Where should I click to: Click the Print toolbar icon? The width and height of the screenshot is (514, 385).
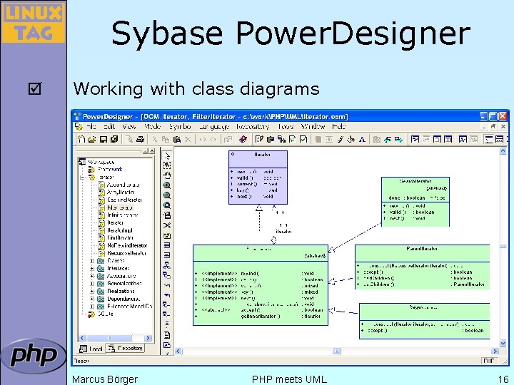tap(140, 140)
